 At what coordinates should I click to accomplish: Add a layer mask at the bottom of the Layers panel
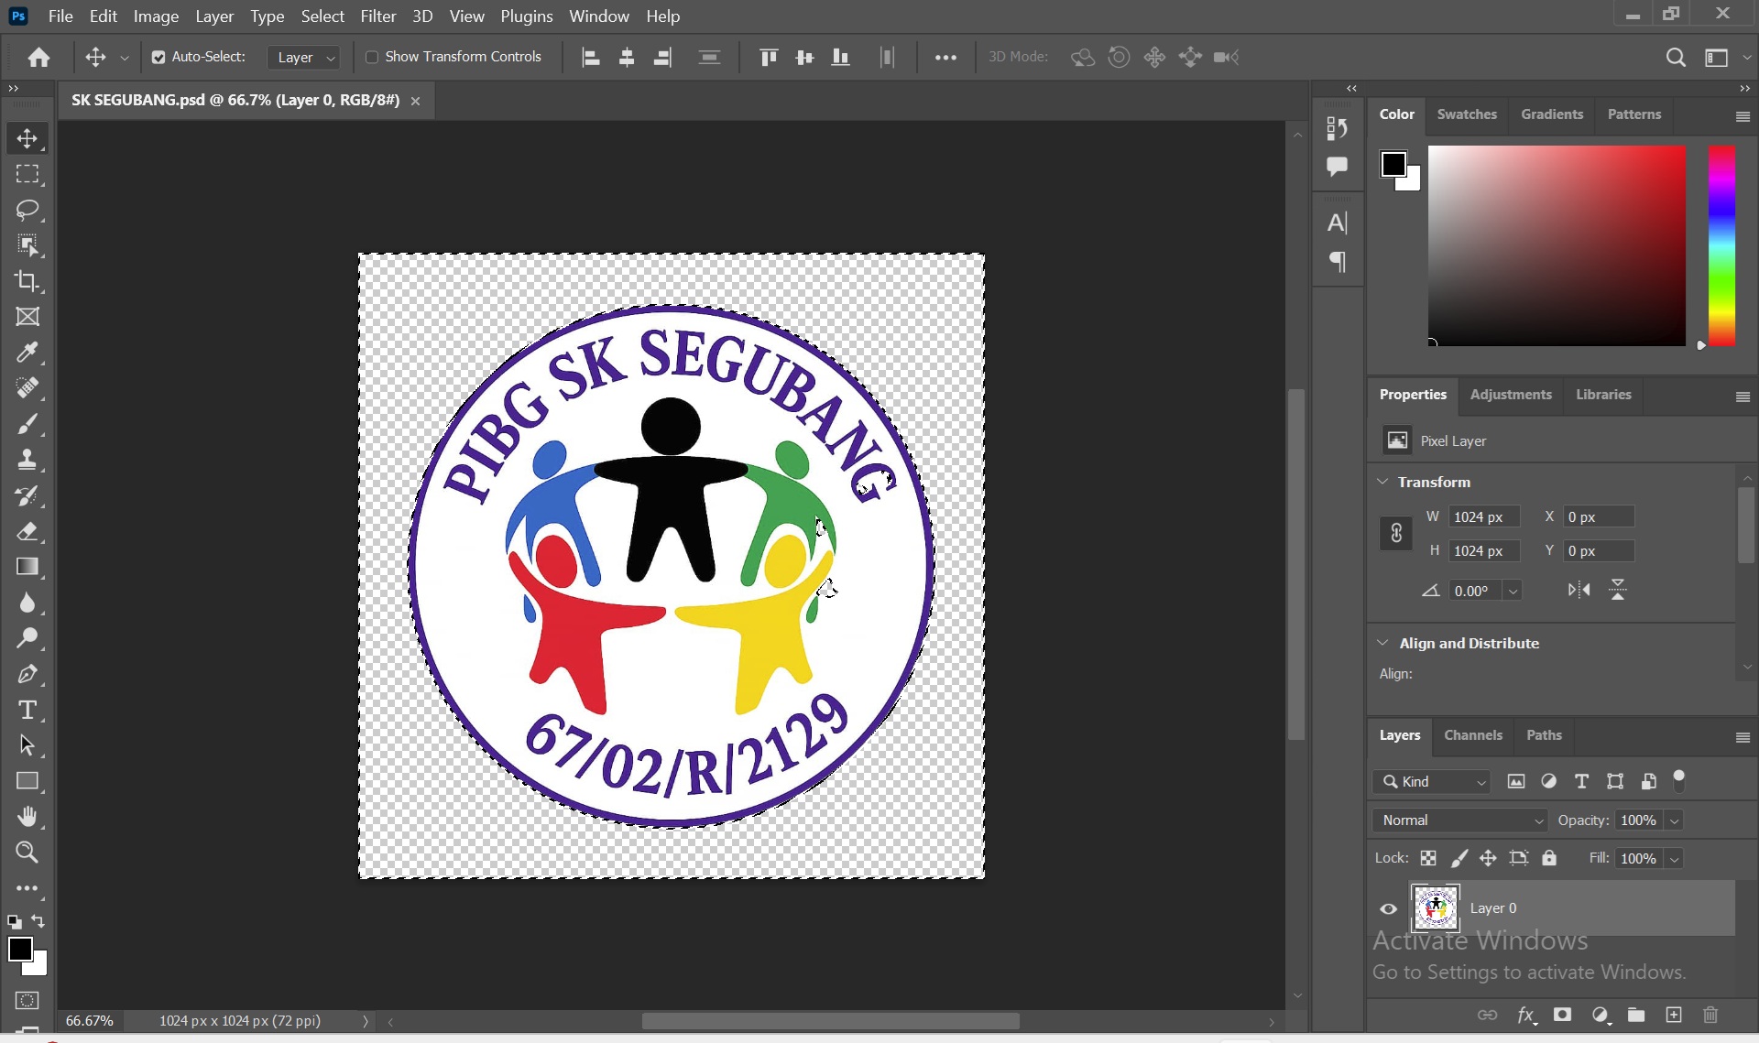pos(1562,1015)
